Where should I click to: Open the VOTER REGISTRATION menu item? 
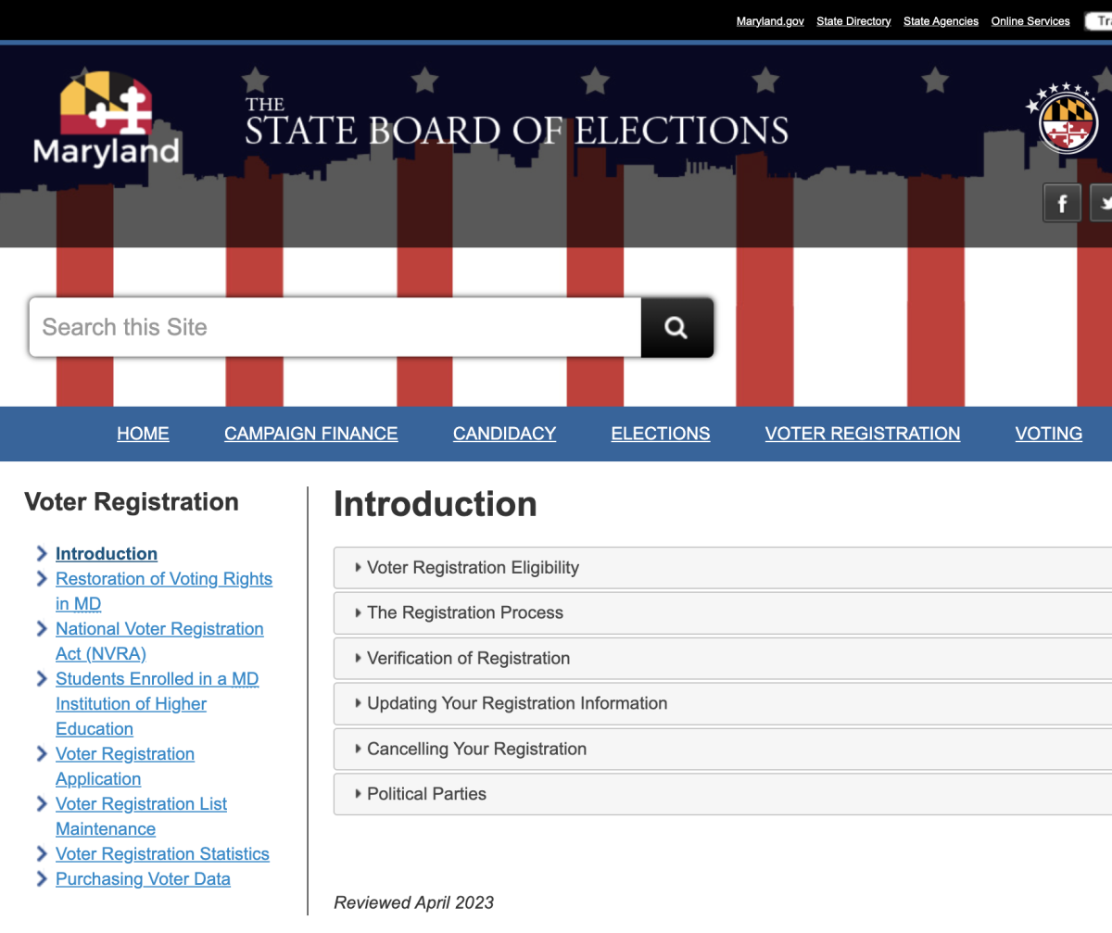(863, 434)
